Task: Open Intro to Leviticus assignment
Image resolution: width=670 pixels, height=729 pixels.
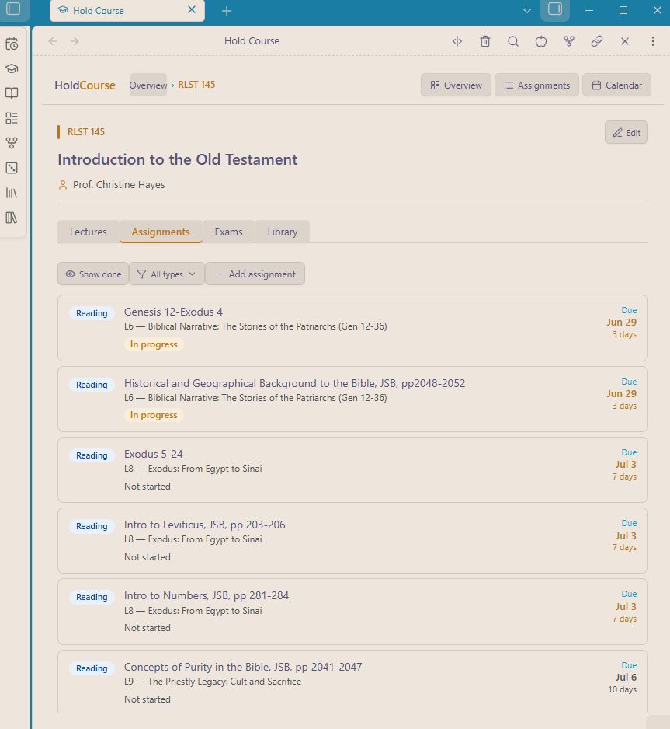Action: pos(352,540)
